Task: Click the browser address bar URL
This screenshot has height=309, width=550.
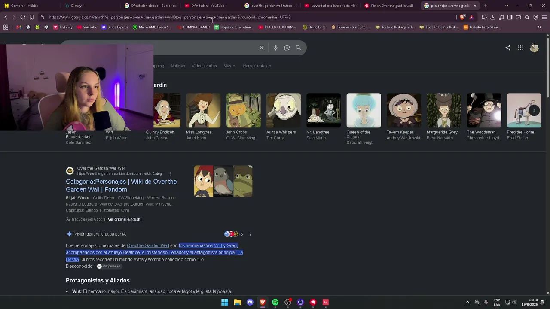Action: [x=170, y=17]
